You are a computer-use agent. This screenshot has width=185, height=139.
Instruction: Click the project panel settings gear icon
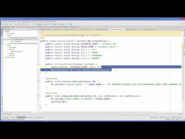[x=34, y=29]
